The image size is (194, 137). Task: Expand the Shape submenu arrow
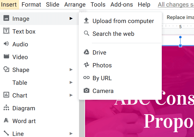coord(71,70)
